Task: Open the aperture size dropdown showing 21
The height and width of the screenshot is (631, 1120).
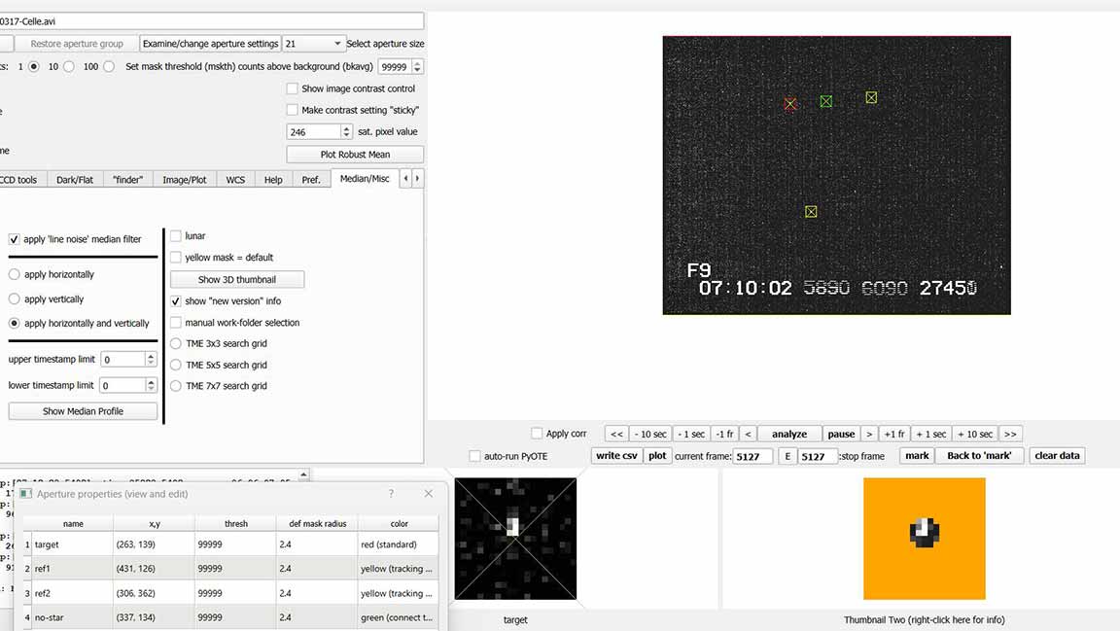Action: click(x=314, y=44)
